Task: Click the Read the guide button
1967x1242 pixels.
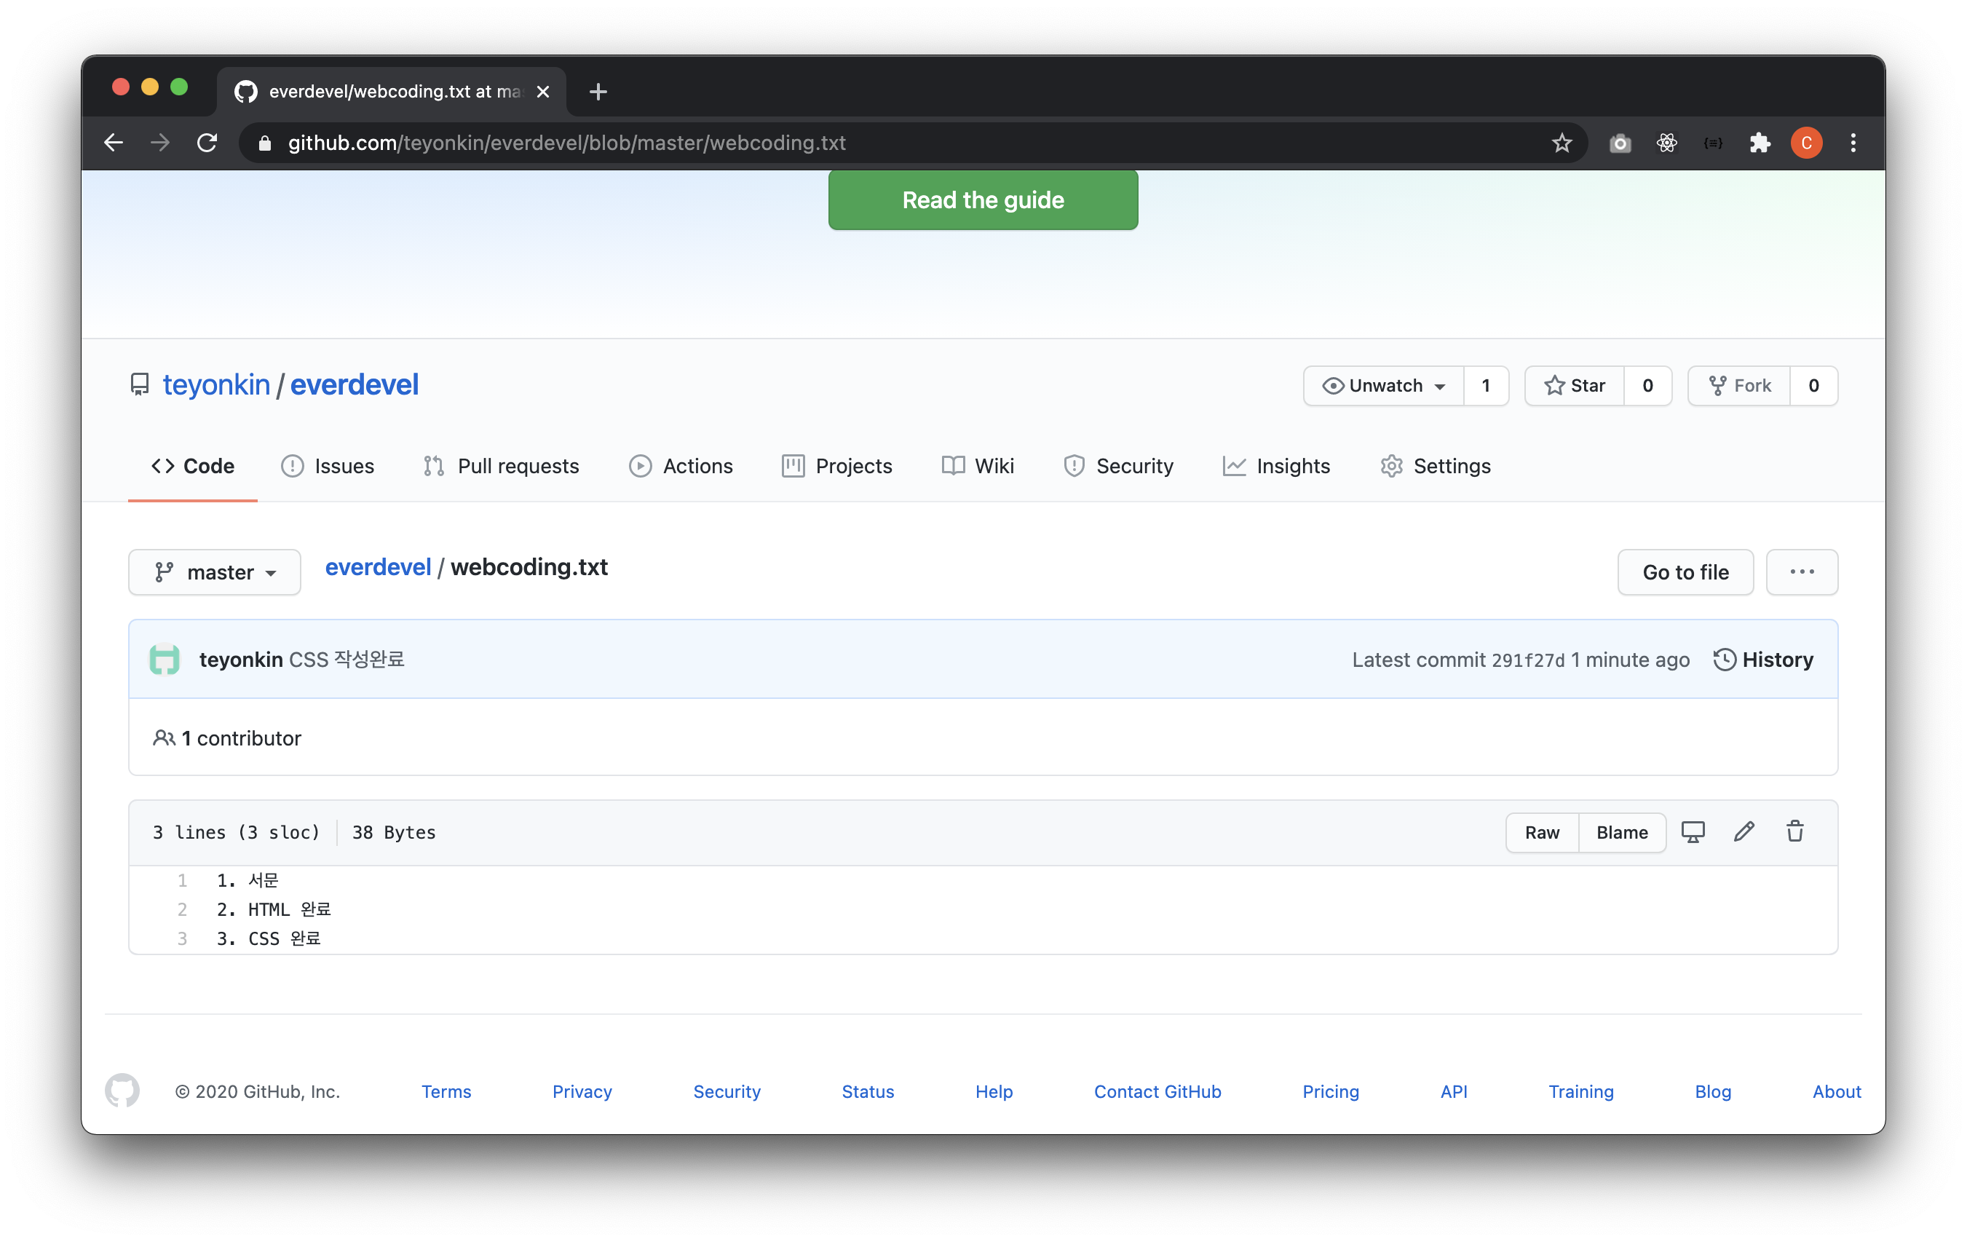Action: tap(983, 200)
